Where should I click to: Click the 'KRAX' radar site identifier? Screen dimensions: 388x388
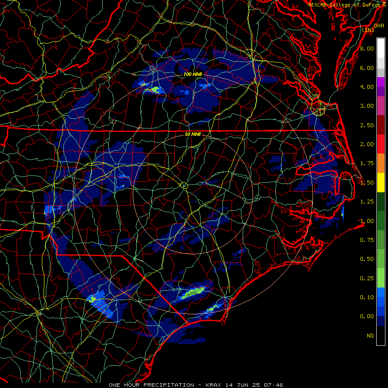tap(214, 385)
